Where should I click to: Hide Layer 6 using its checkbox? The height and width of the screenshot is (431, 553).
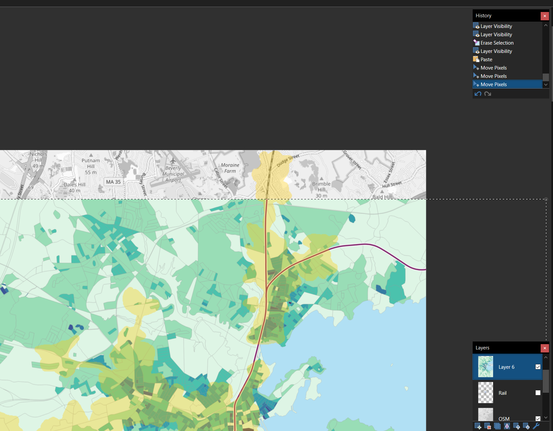(x=538, y=367)
